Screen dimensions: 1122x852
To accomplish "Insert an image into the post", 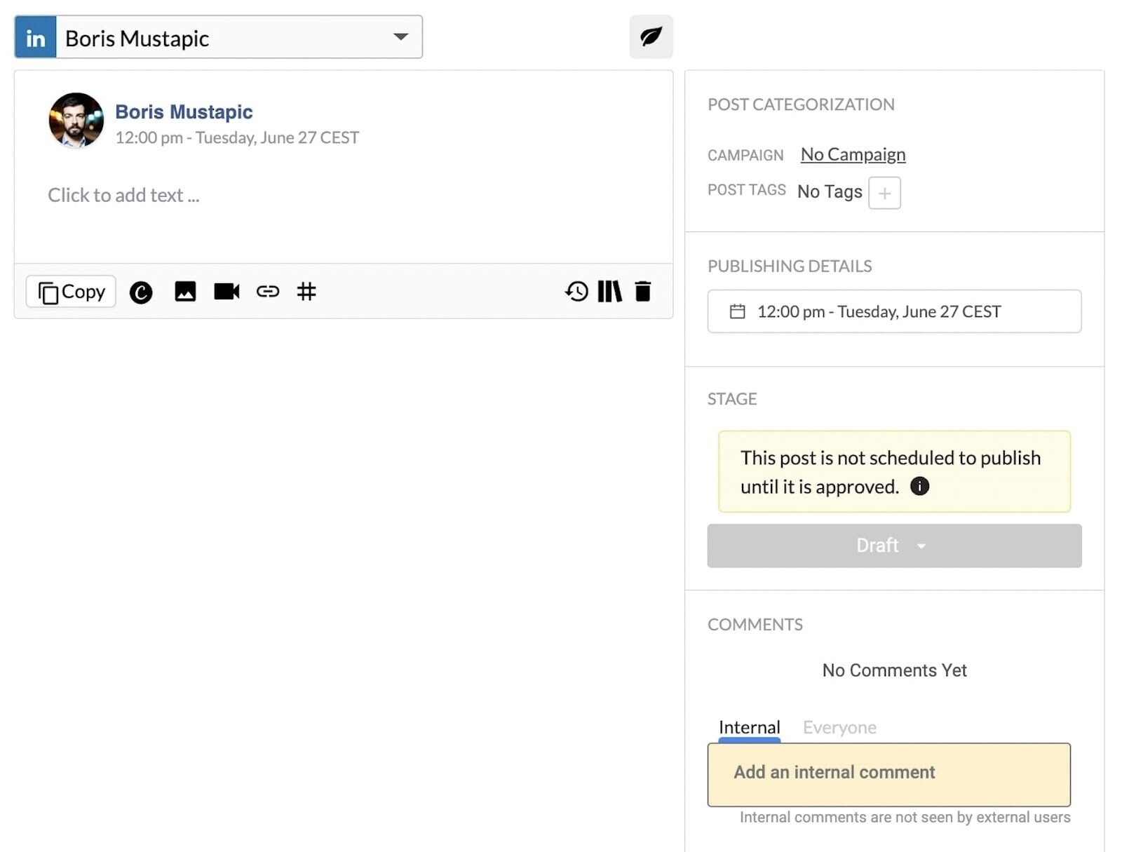I will click(184, 292).
